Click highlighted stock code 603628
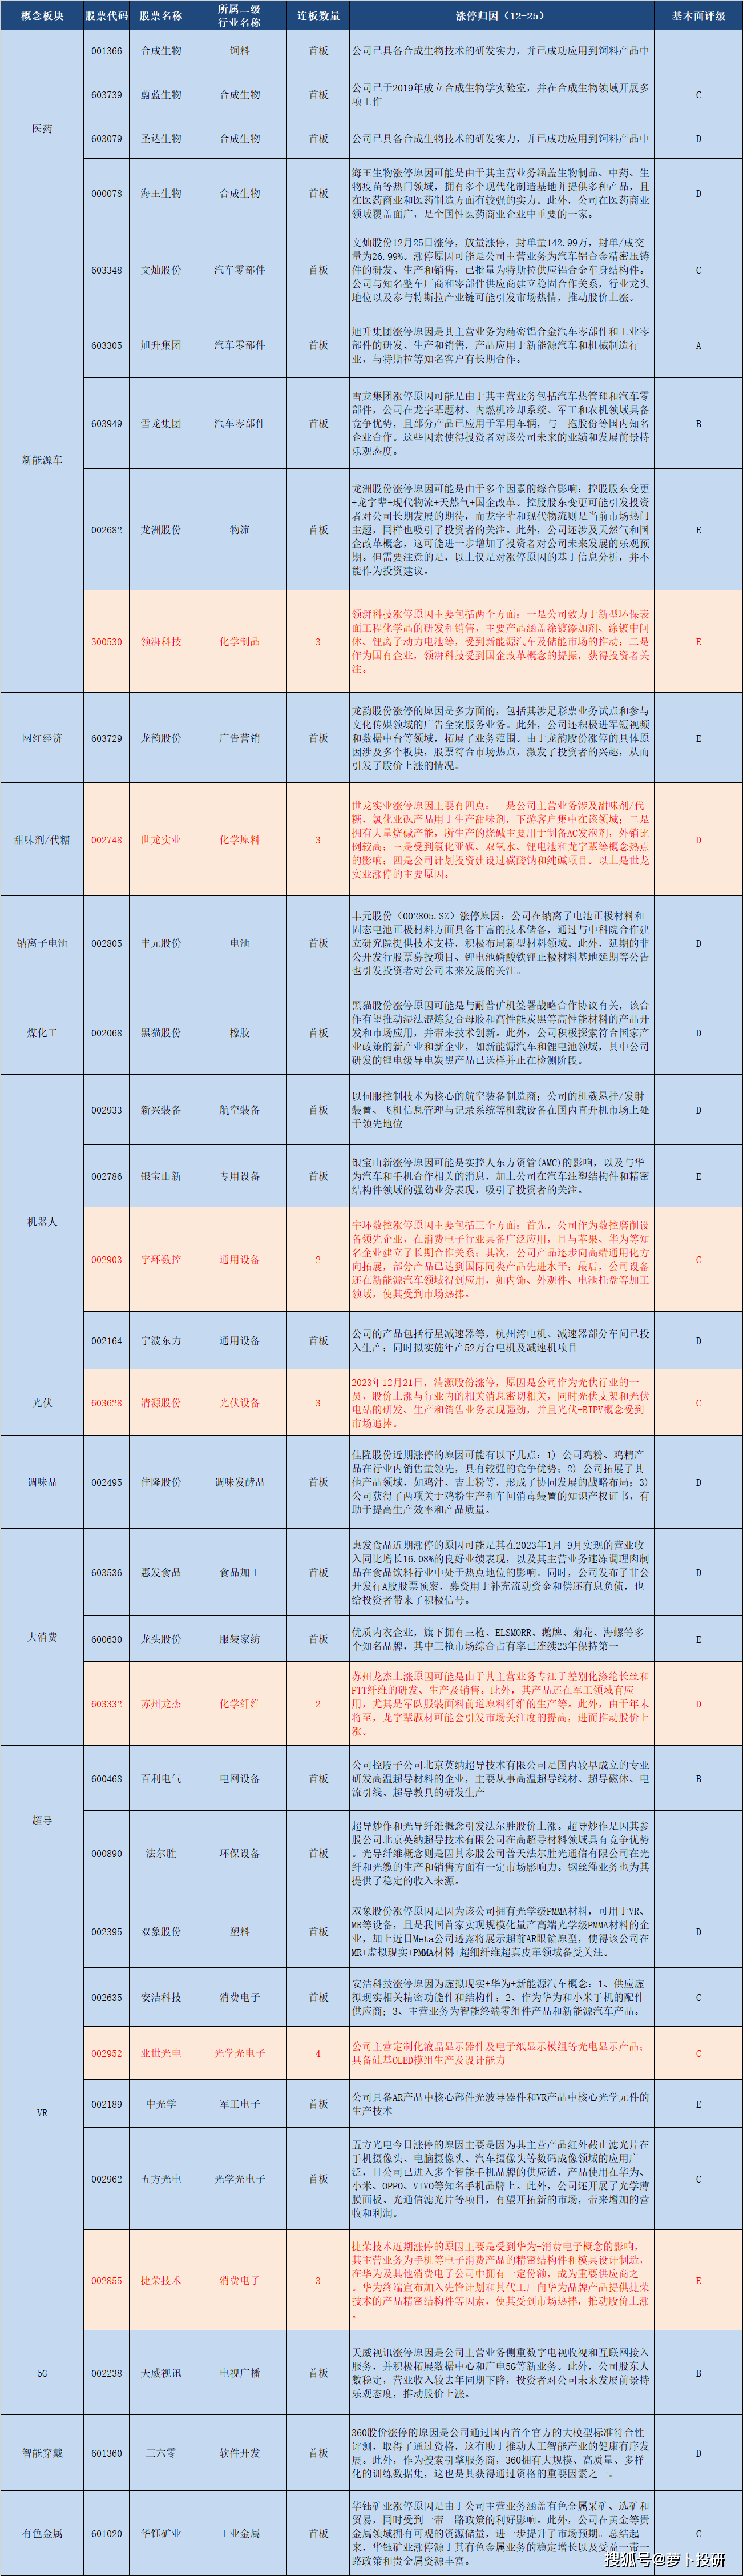The image size is (743, 2576). click(107, 1403)
